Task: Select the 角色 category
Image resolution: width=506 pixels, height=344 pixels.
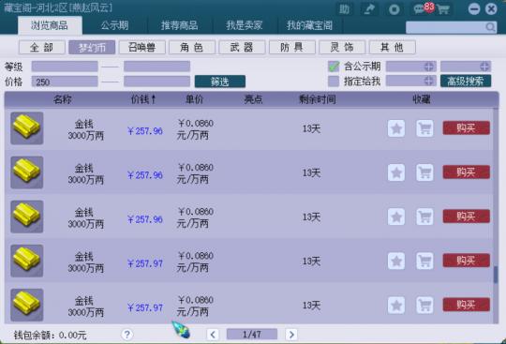Action: pyautogui.click(x=192, y=48)
